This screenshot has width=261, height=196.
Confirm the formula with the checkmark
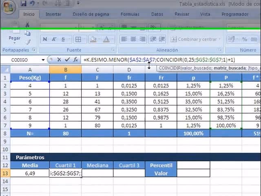coord(67,60)
